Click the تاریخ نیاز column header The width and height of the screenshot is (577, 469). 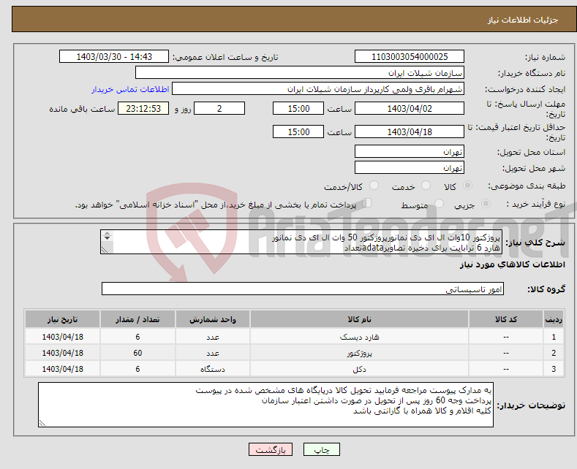[63, 319]
